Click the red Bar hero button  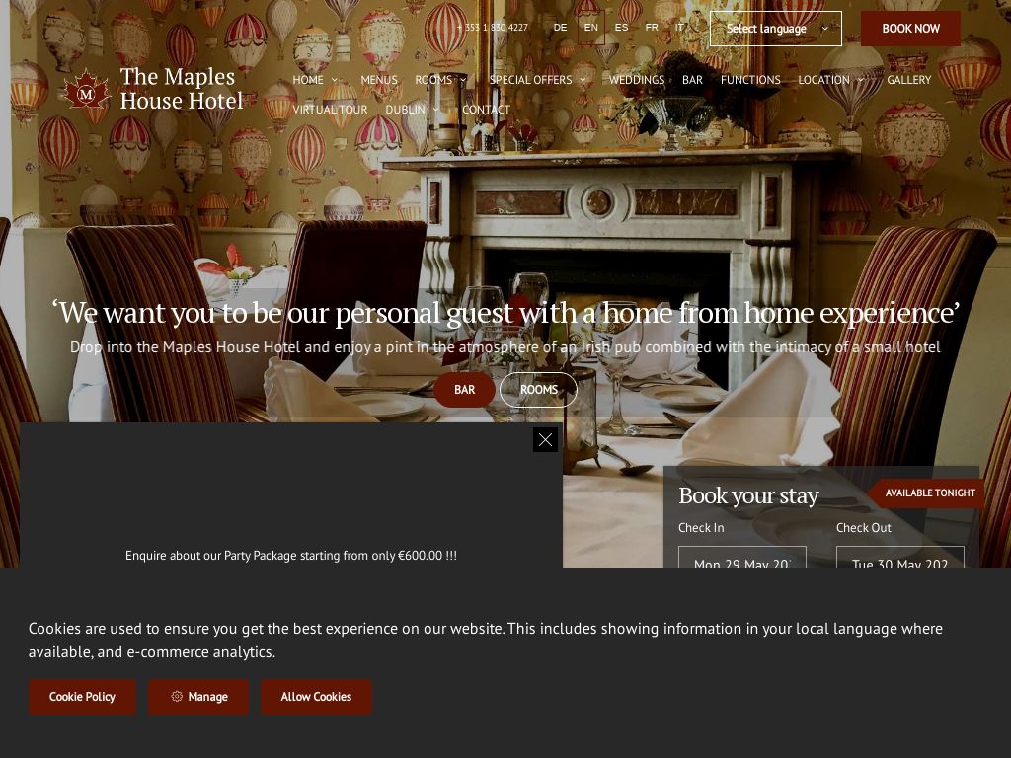464,390
